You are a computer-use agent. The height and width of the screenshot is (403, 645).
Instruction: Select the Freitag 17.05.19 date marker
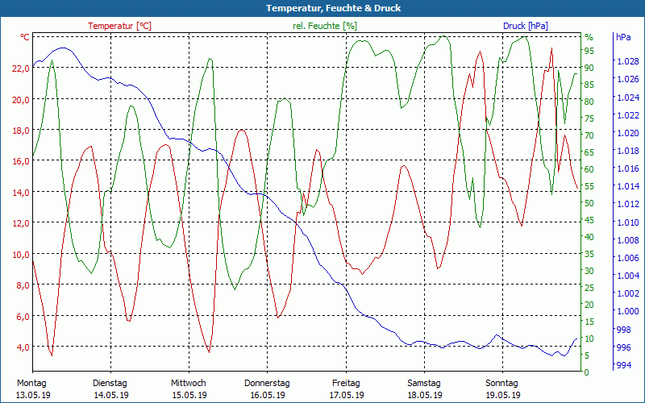345,389
